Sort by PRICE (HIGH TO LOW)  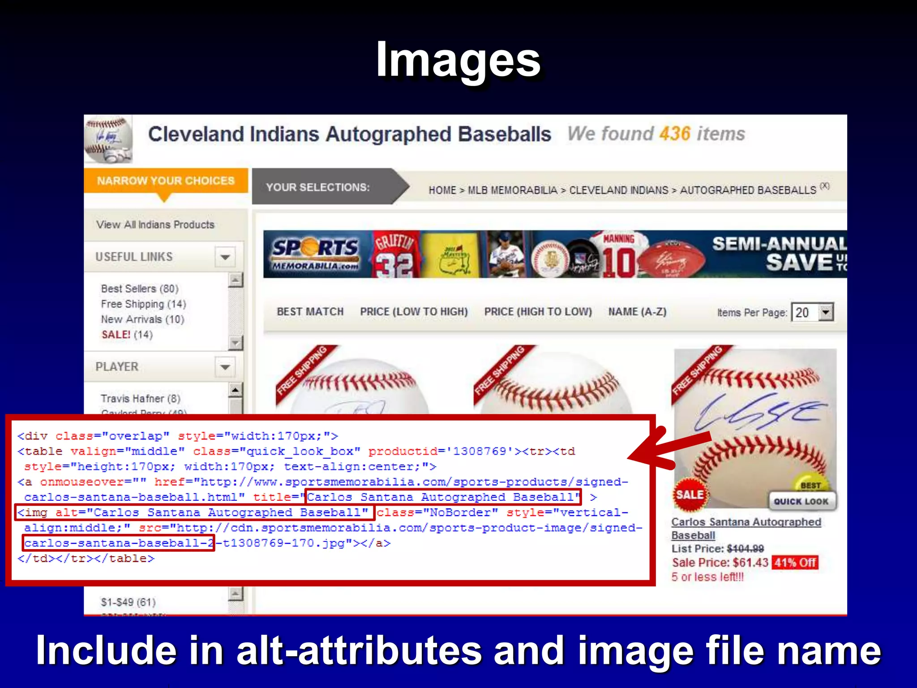click(x=538, y=311)
